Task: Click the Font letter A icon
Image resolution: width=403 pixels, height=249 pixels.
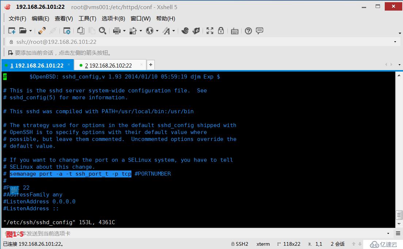Action: click(166, 31)
